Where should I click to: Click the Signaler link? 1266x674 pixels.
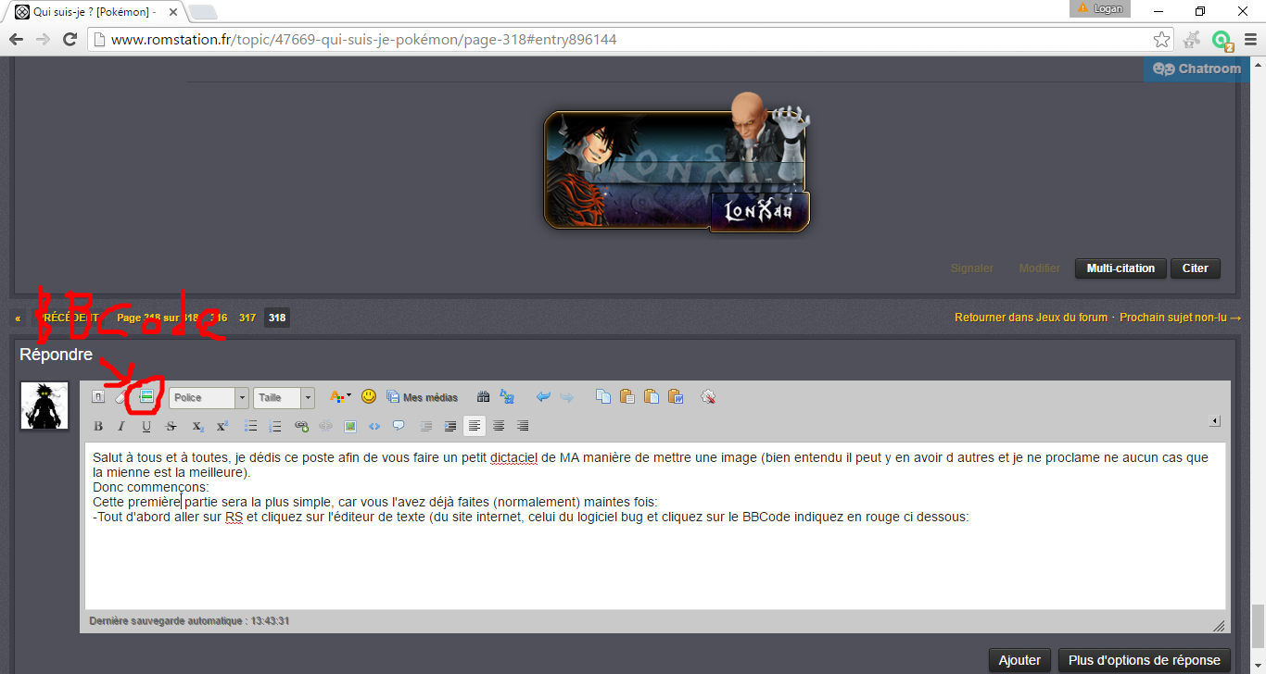pos(972,268)
